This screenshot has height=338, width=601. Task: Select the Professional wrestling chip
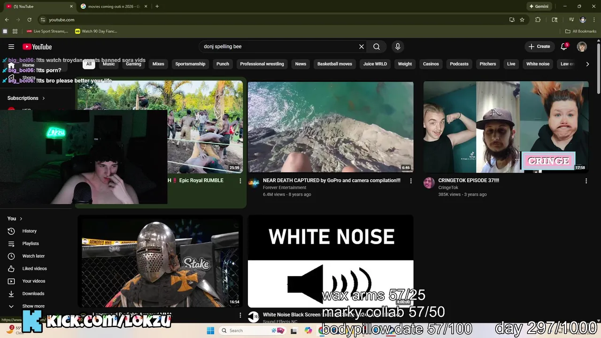pos(262,64)
